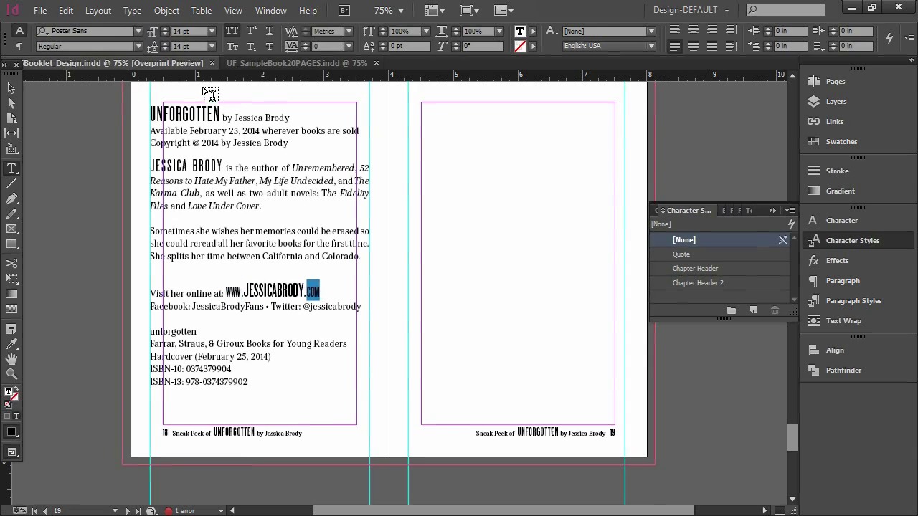Viewport: 918px width, 516px height.
Task: Set paragraph alignment to align right
Action: point(711,31)
